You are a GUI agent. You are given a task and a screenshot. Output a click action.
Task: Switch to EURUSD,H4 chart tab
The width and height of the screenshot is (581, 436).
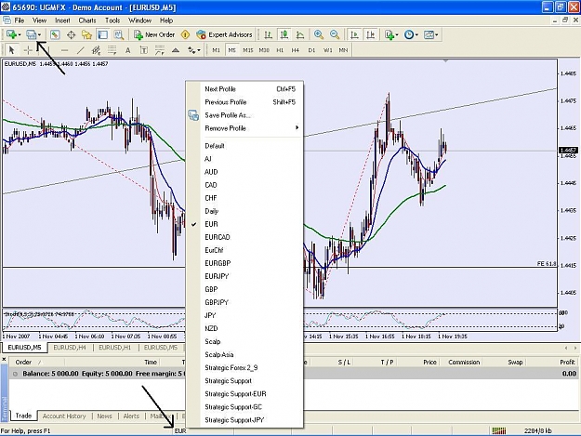tap(70, 348)
